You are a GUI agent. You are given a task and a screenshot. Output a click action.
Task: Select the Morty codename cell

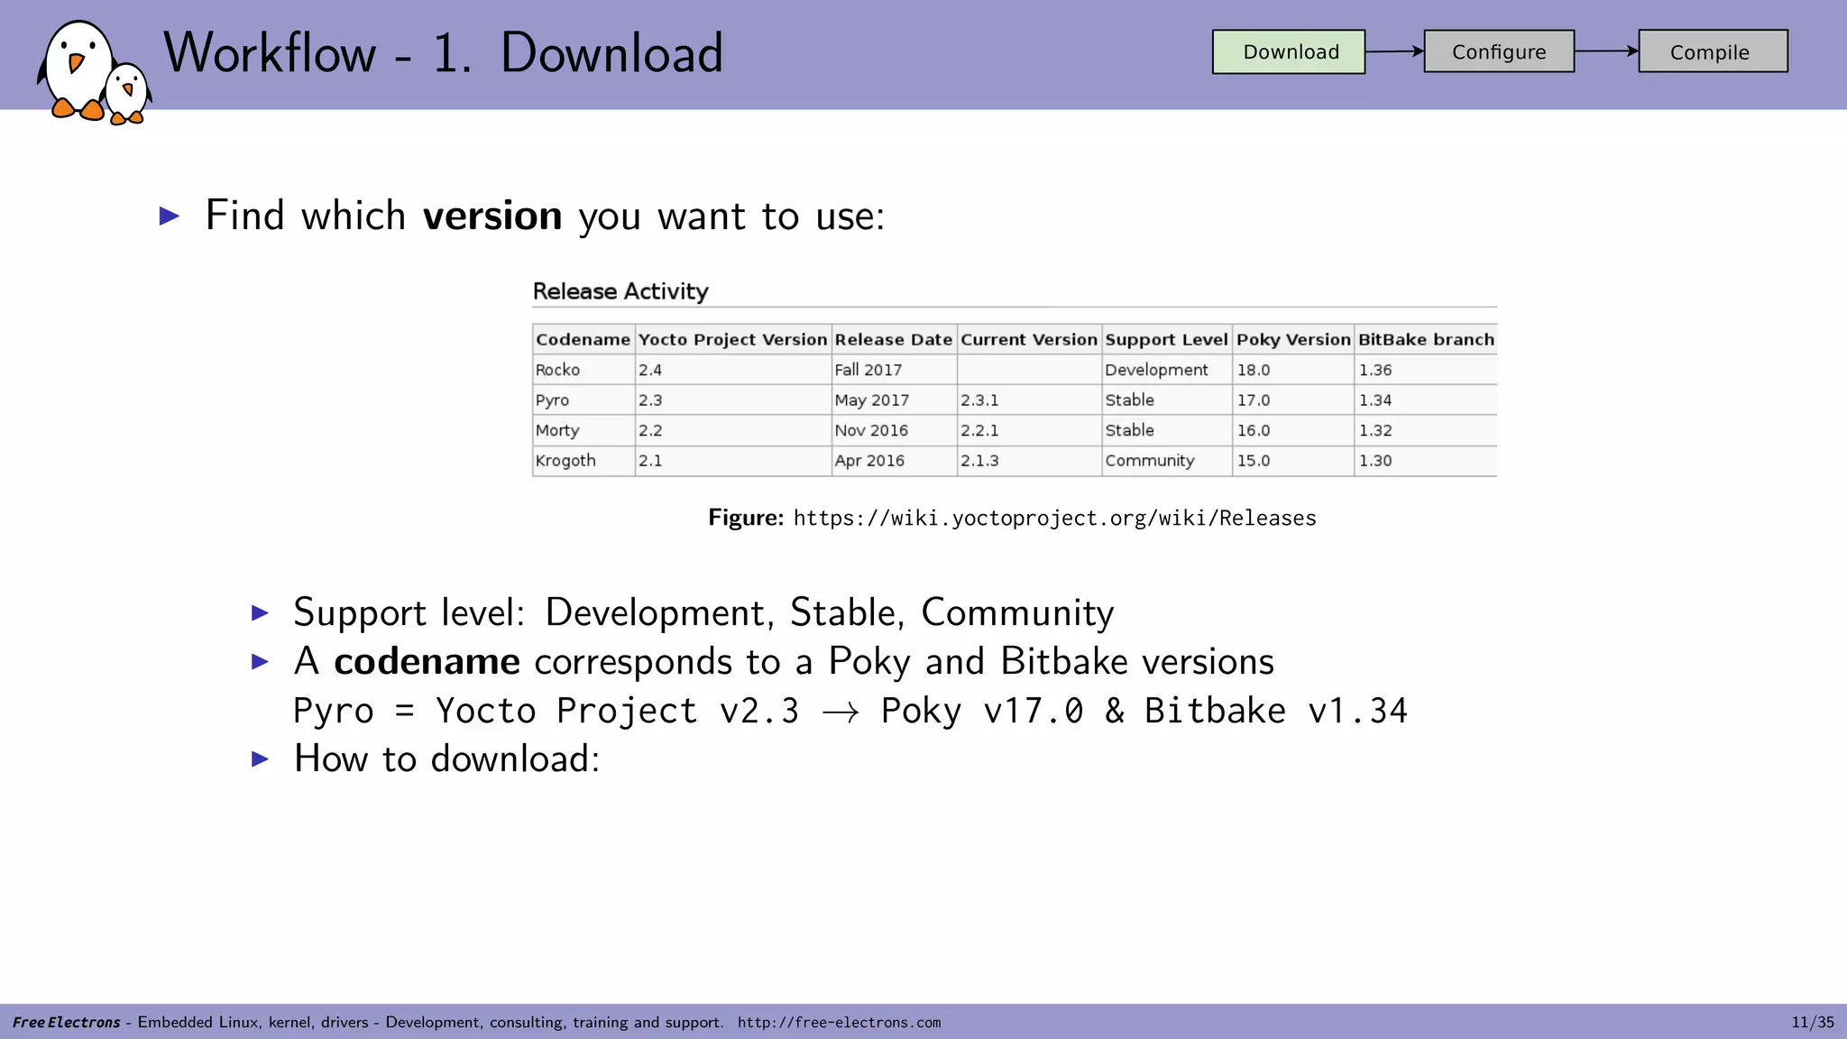(x=584, y=430)
